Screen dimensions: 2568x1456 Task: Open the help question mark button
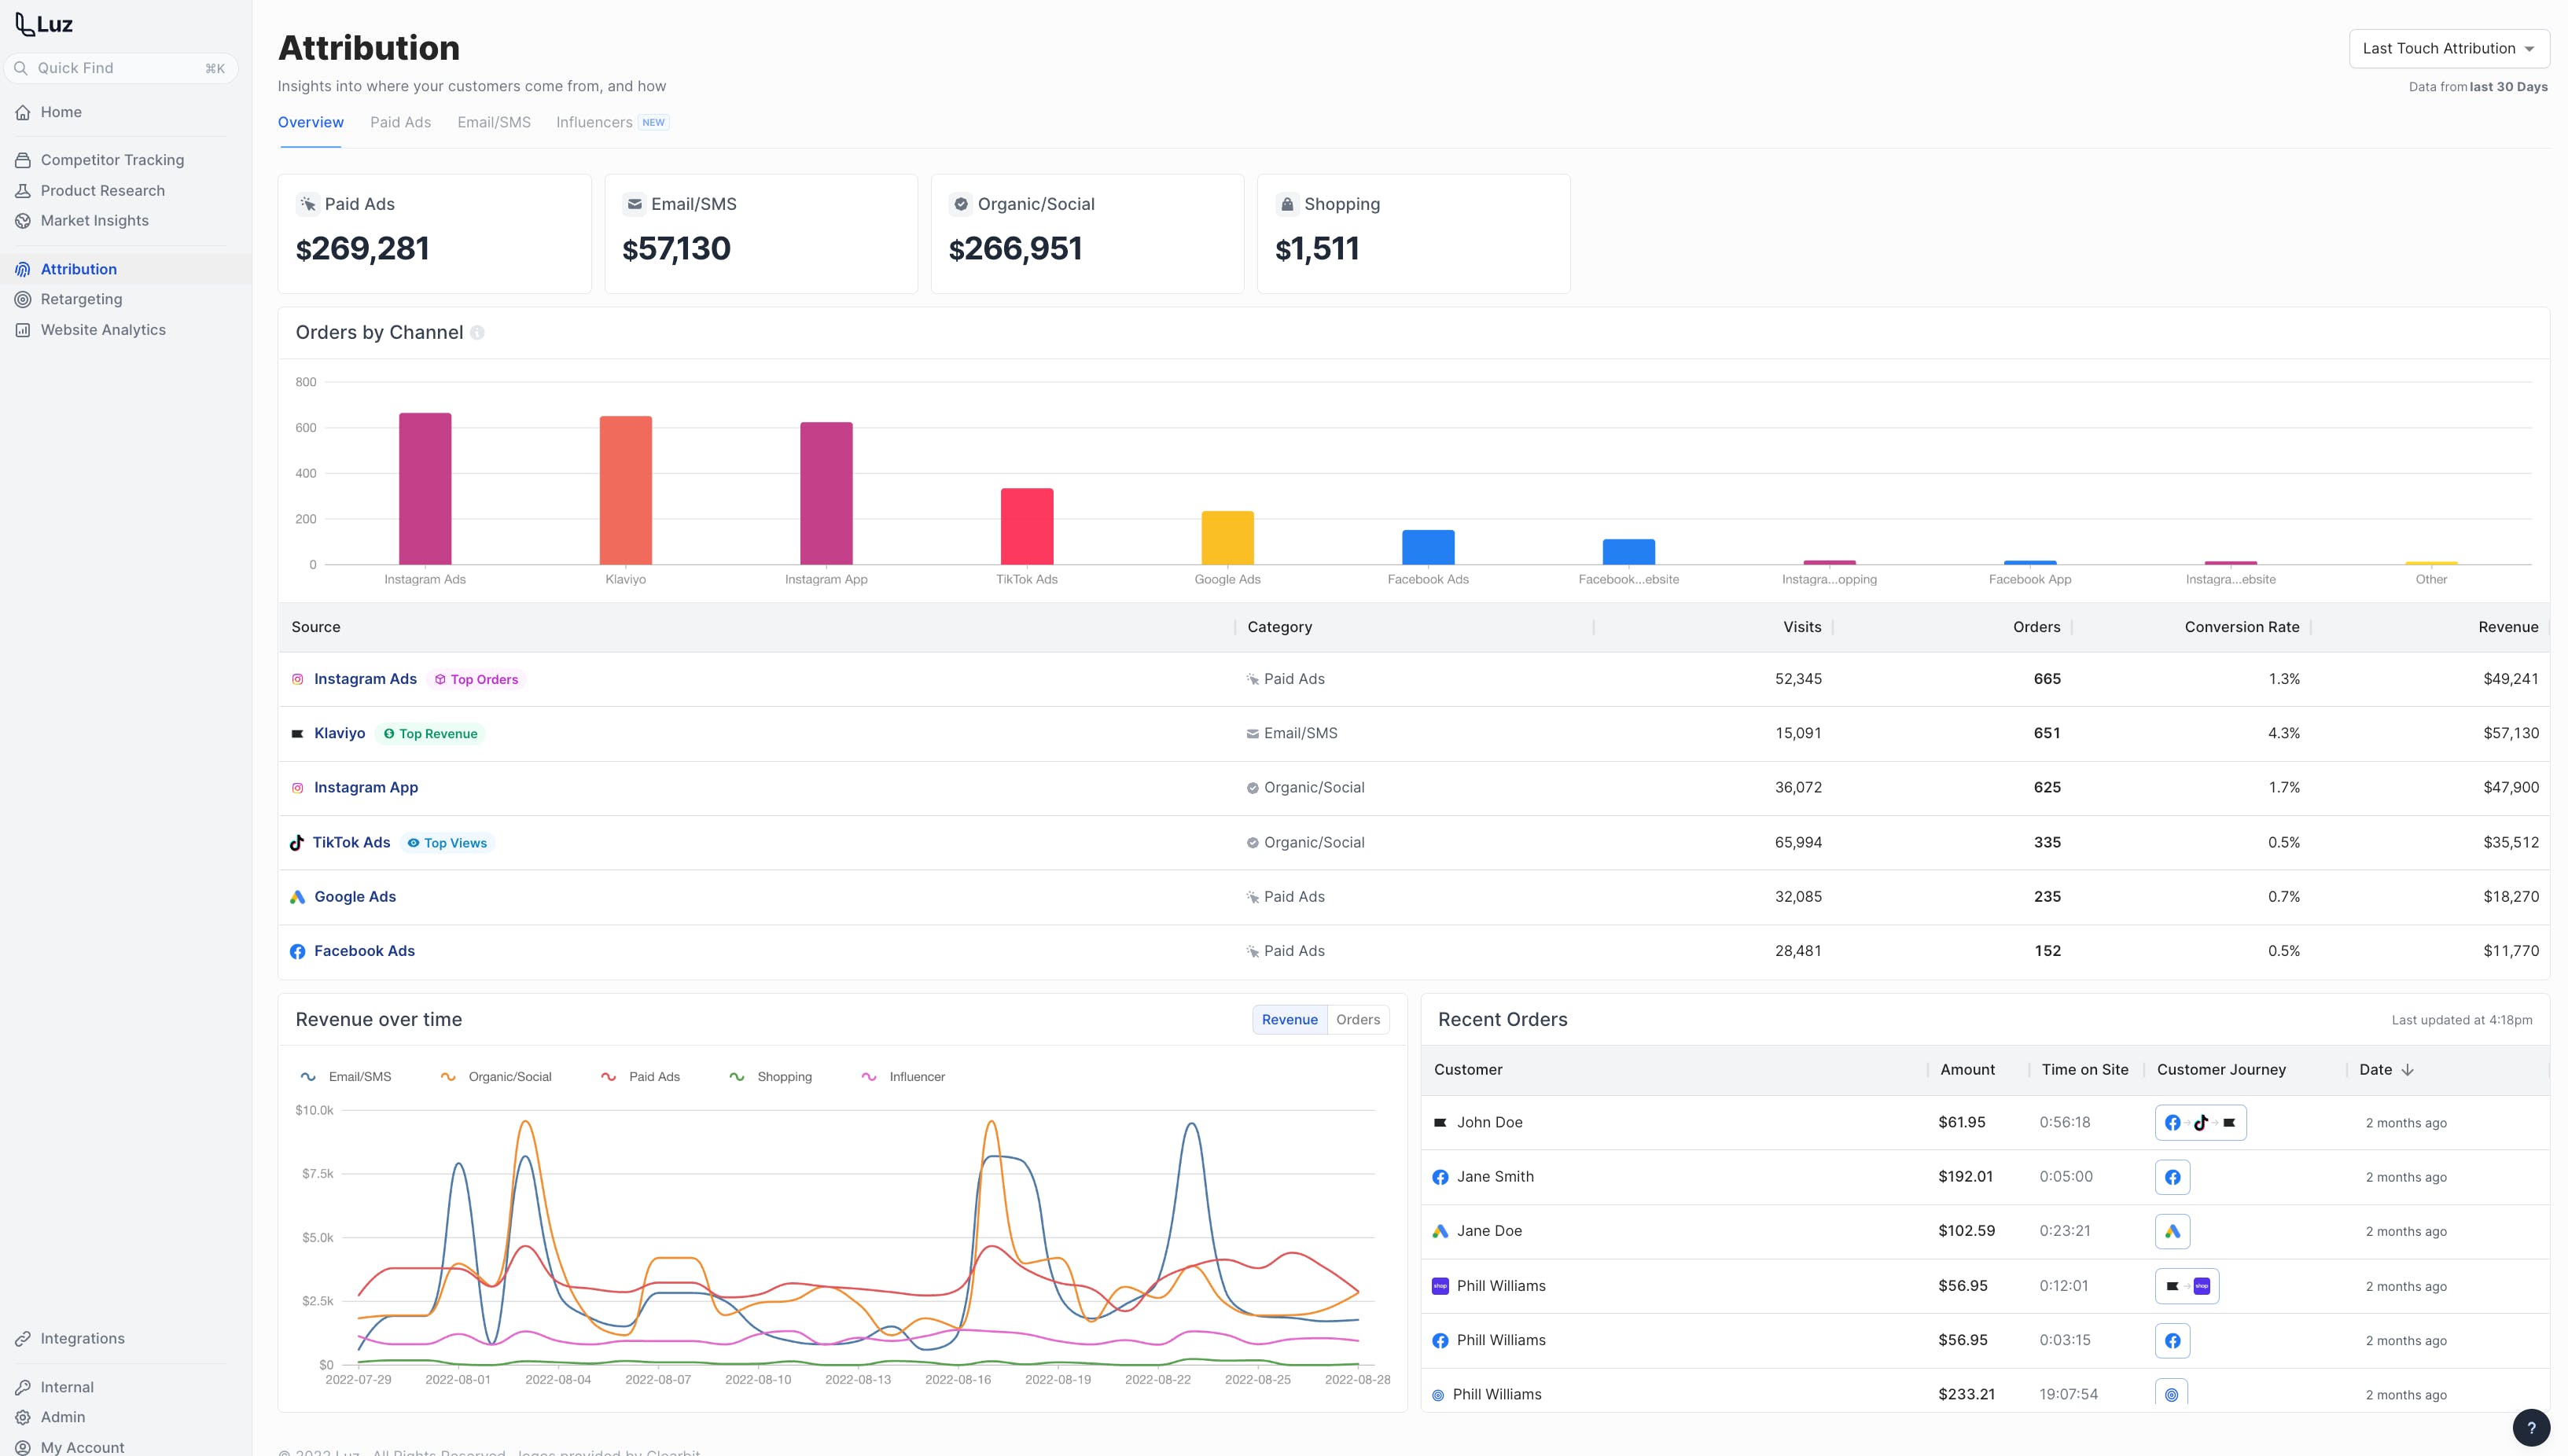[x=2530, y=1427]
